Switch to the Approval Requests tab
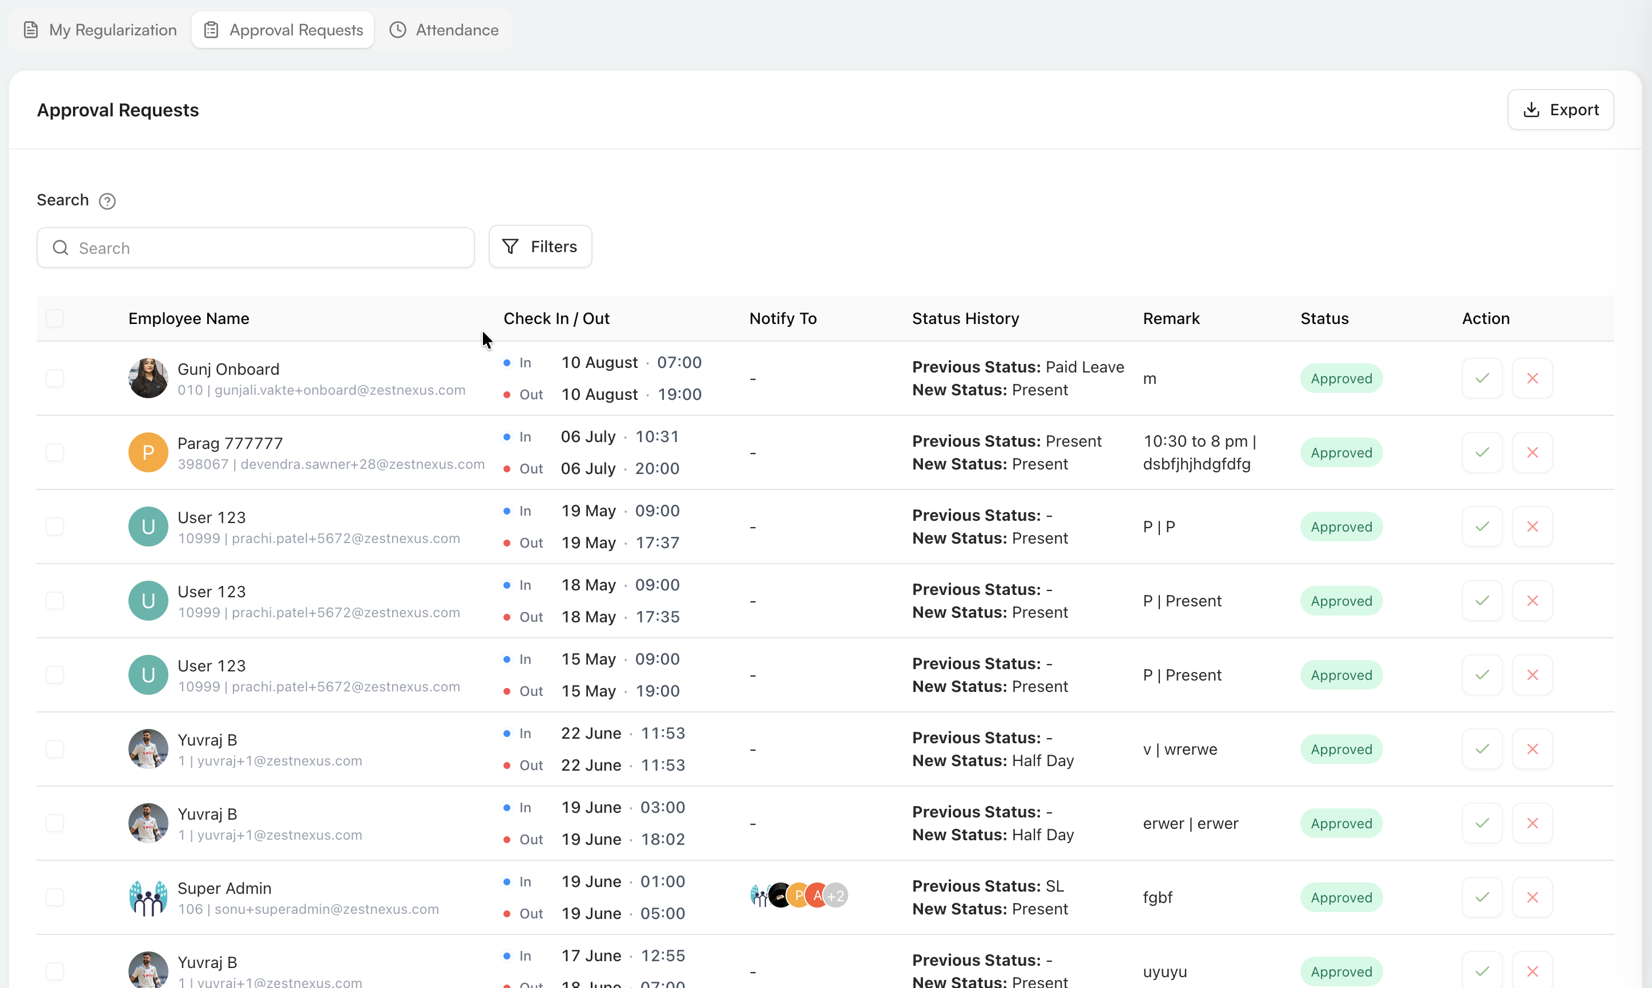The height and width of the screenshot is (988, 1652). click(283, 30)
